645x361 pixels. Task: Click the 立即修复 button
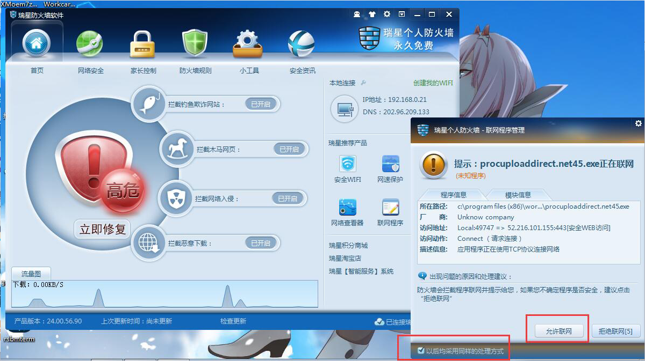(102, 229)
